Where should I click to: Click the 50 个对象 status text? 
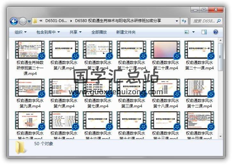(x=44, y=144)
